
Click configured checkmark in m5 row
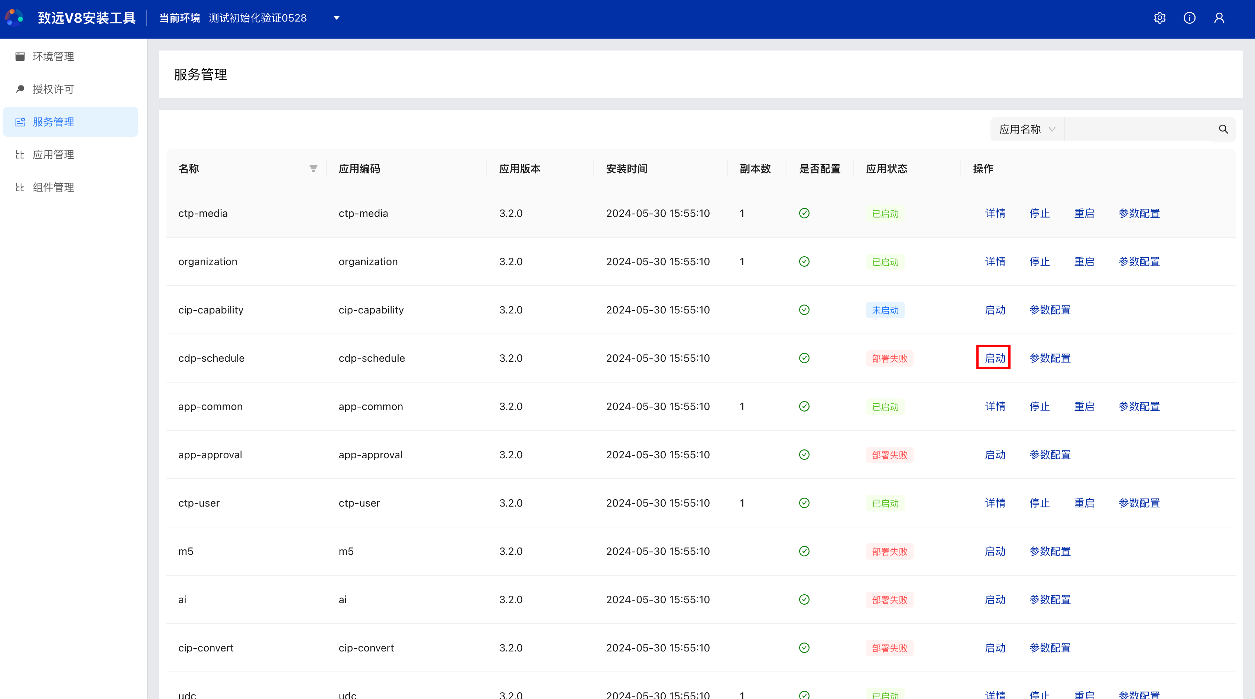click(x=804, y=551)
